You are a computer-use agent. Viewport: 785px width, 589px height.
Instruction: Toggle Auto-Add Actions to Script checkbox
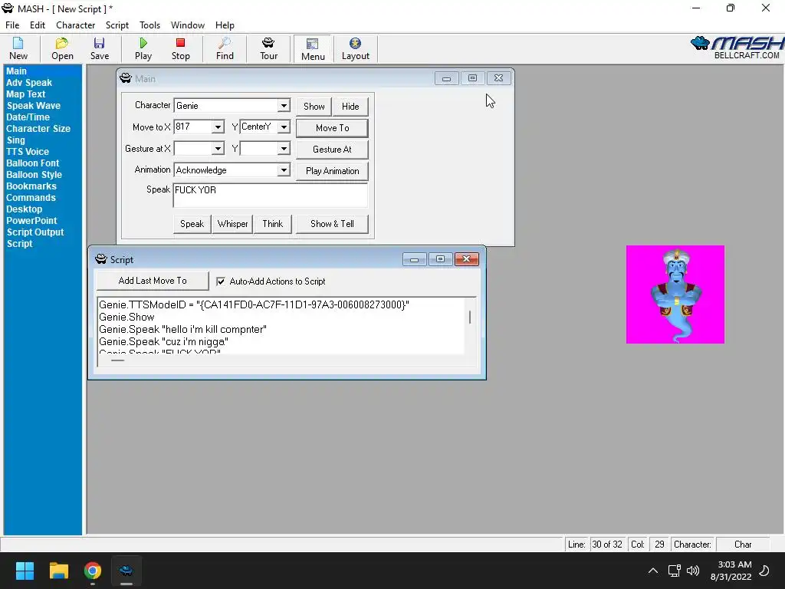tap(220, 281)
